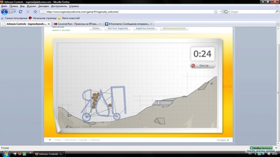
Task: Open Test Your Ingenuity page
Action: pyautogui.click(x=118, y=28)
